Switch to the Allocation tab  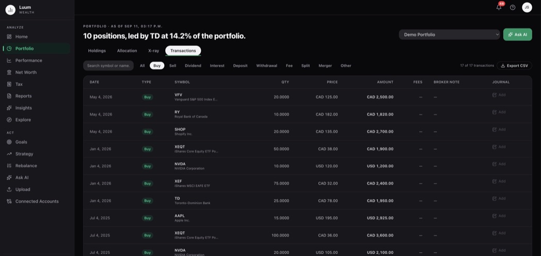[x=127, y=50]
